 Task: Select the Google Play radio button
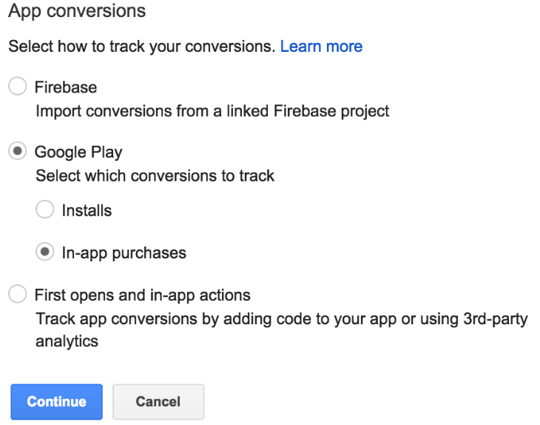click(17, 152)
